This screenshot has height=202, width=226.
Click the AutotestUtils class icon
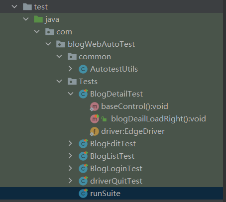click(x=83, y=69)
